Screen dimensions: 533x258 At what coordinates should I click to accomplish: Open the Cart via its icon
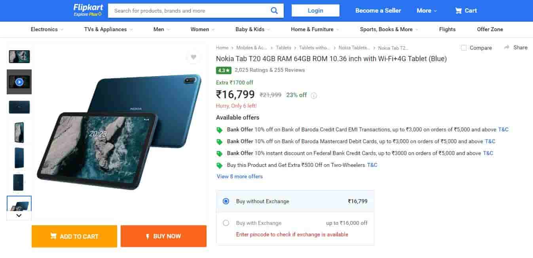458,11
